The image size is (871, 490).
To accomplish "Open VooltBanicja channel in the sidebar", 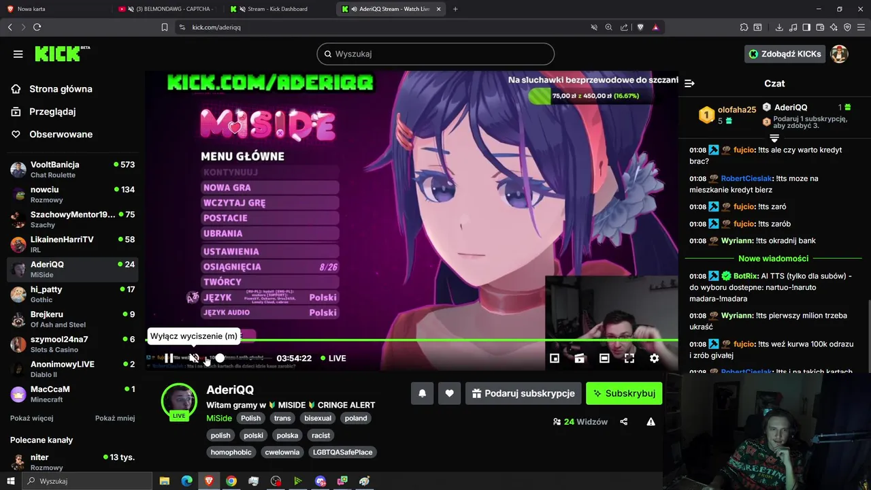I will 72,169.
